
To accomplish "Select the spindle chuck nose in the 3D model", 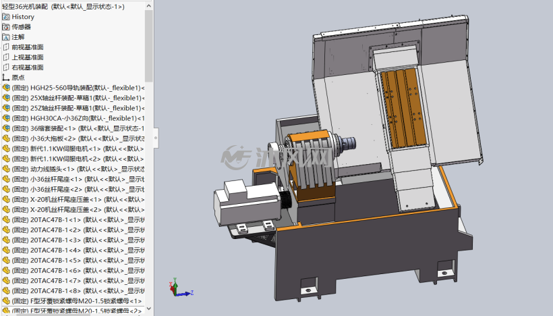I will tap(349, 144).
